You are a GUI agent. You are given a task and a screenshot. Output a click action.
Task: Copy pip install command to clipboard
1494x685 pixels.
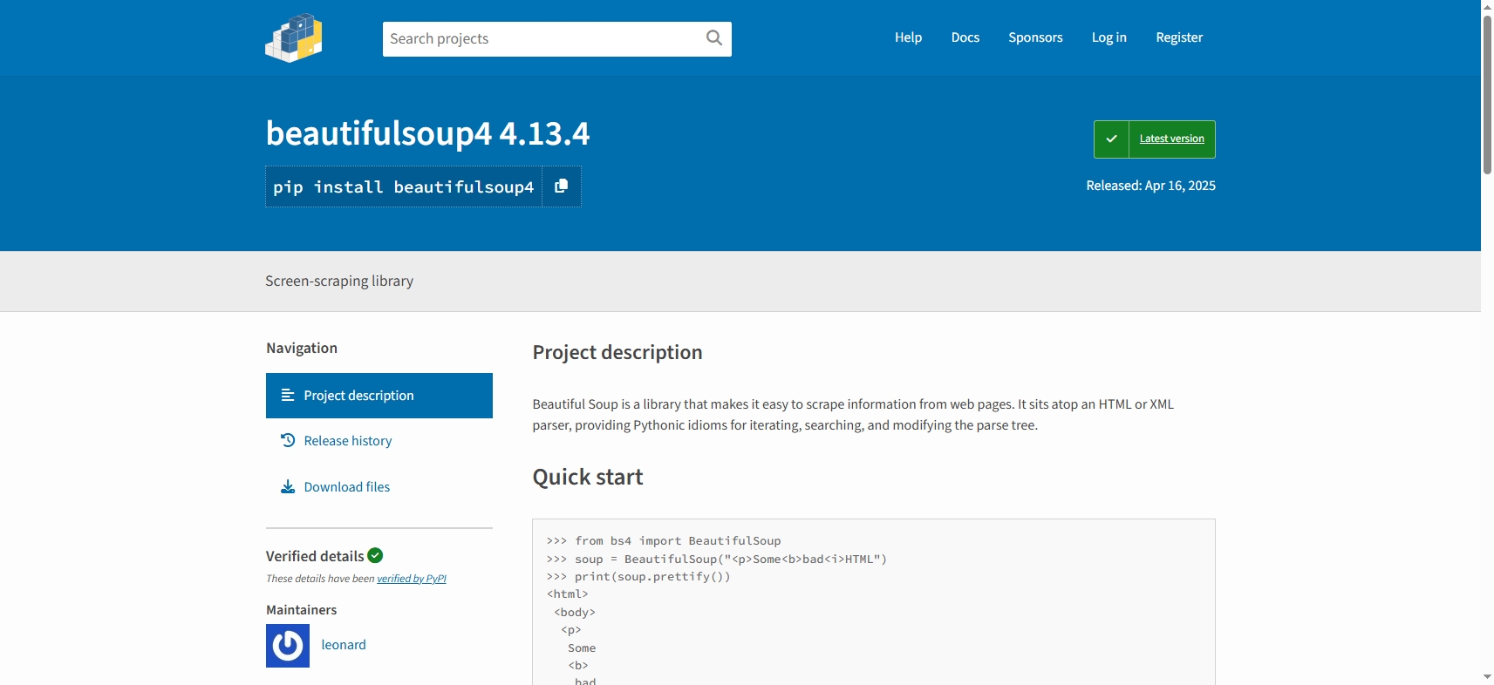click(x=562, y=187)
